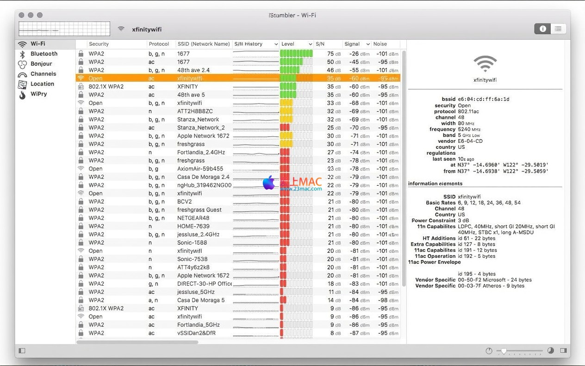Open the Signal column dropdown arrow

368,44
